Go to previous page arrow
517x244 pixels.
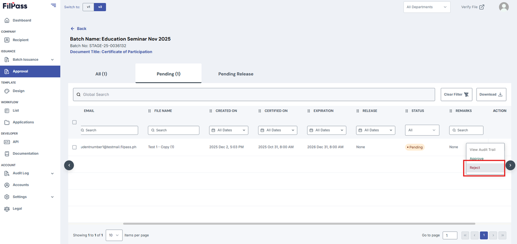click(x=474, y=235)
